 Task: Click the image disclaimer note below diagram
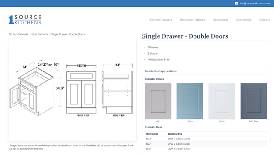pos(71,147)
